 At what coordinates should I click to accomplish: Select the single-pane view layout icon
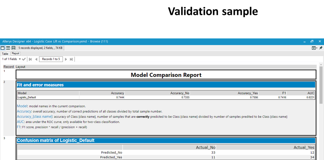pyautogui.click(x=3, y=48)
